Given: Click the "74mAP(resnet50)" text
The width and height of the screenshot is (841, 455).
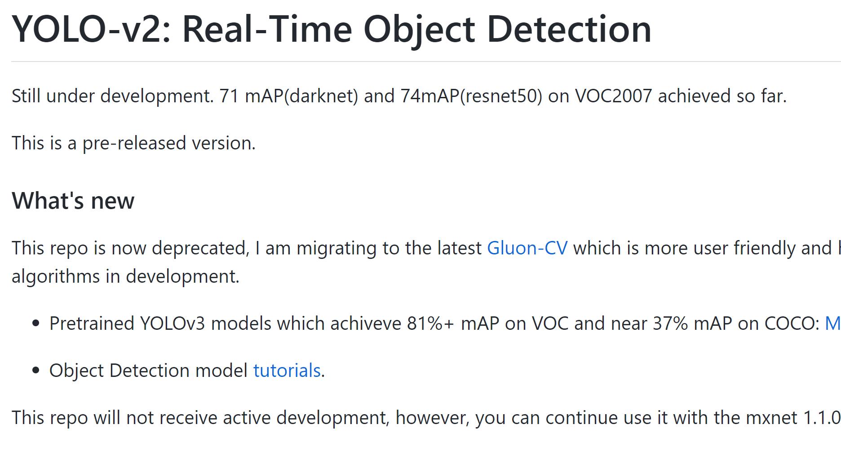Looking at the screenshot, I should (x=471, y=96).
